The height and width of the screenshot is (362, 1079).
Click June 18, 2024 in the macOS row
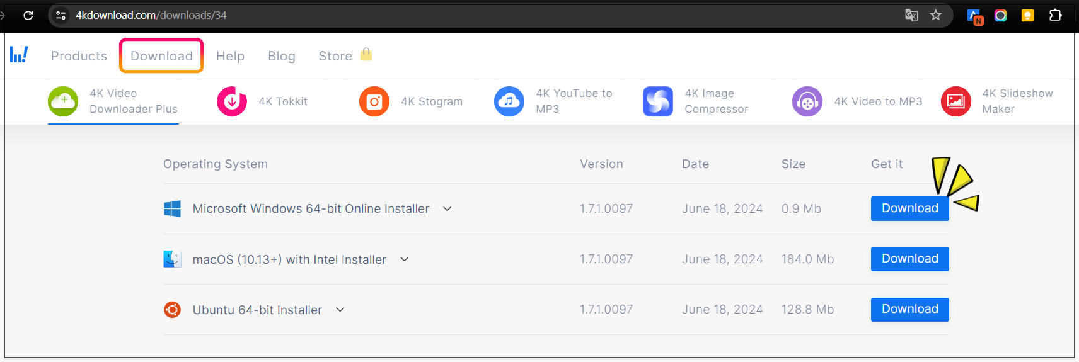click(722, 259)
